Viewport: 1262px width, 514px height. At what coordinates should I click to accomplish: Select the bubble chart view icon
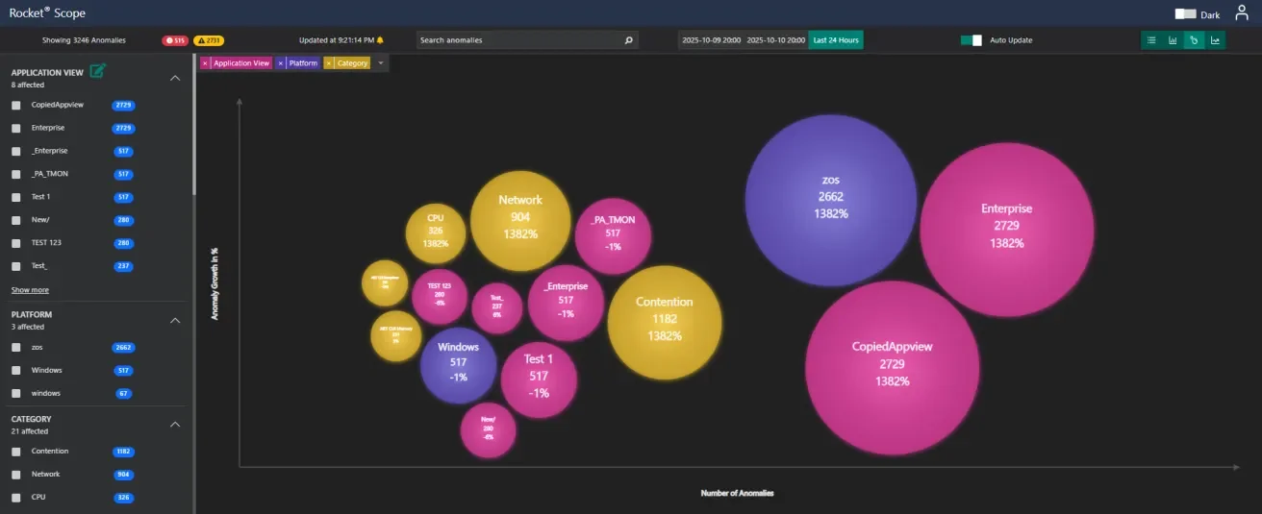pyautogui.click(x=1194, y=40)
